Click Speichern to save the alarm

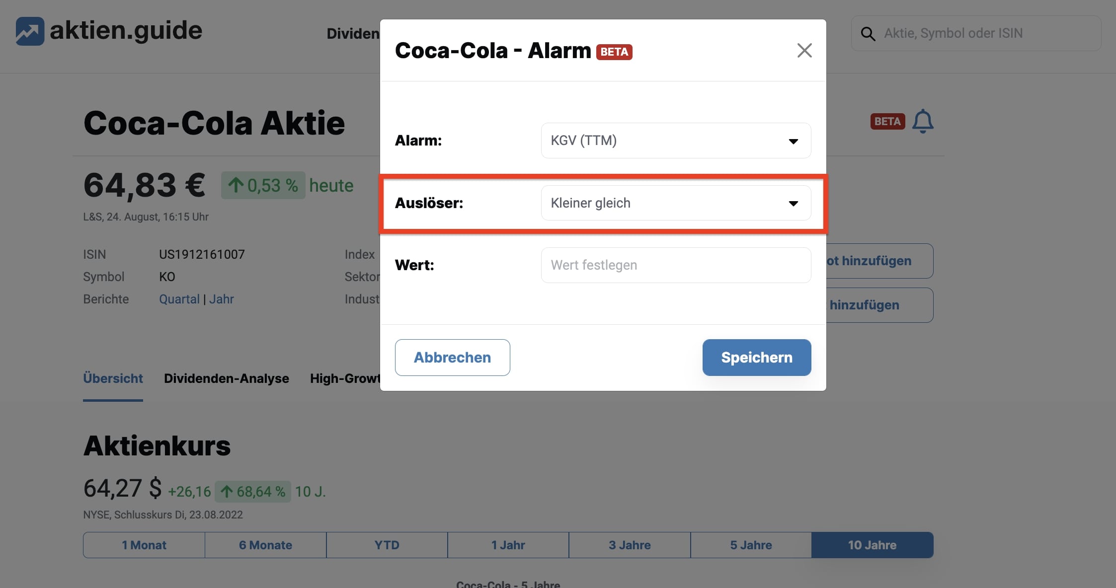coord(757,357)
